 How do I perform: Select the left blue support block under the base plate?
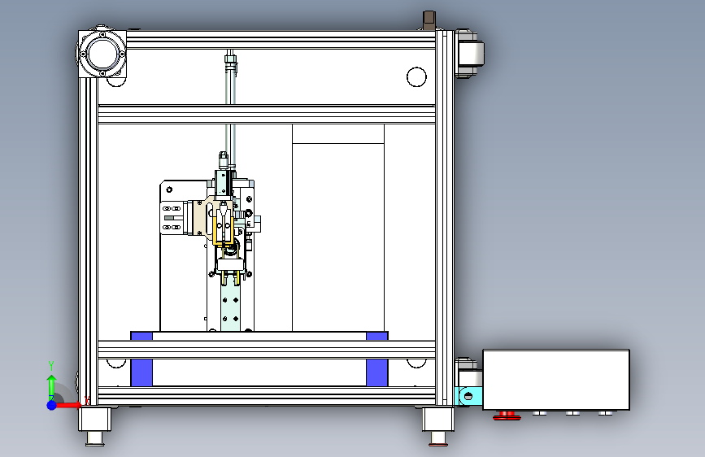click(x=141, y=359)
